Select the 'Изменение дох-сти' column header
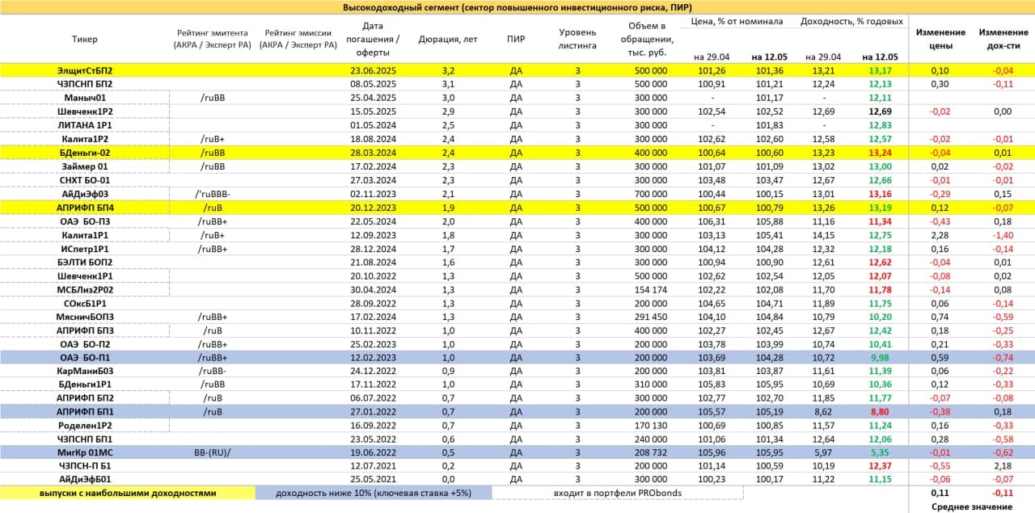This screenshot has width=1035, height=513. (1003, 39)
